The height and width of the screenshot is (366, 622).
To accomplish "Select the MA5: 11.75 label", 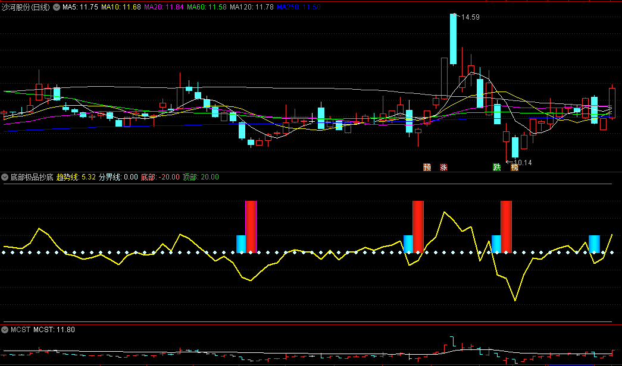I will [x=80, y=7].
